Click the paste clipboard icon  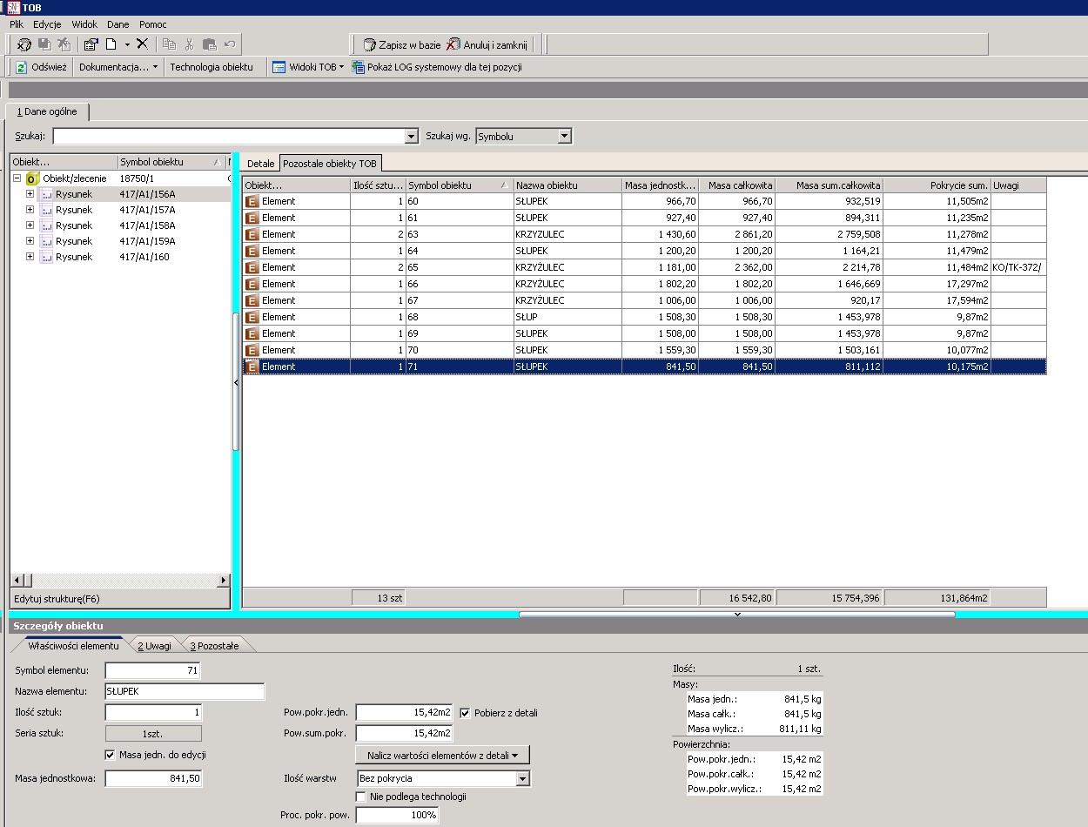click(209, 44)
